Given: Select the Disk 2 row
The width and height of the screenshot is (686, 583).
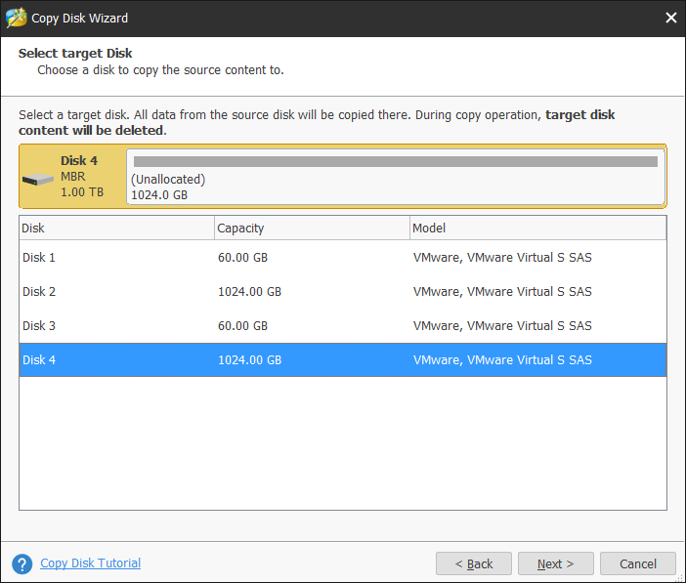Looking at the screenshot, I should (x=343, y=291).
